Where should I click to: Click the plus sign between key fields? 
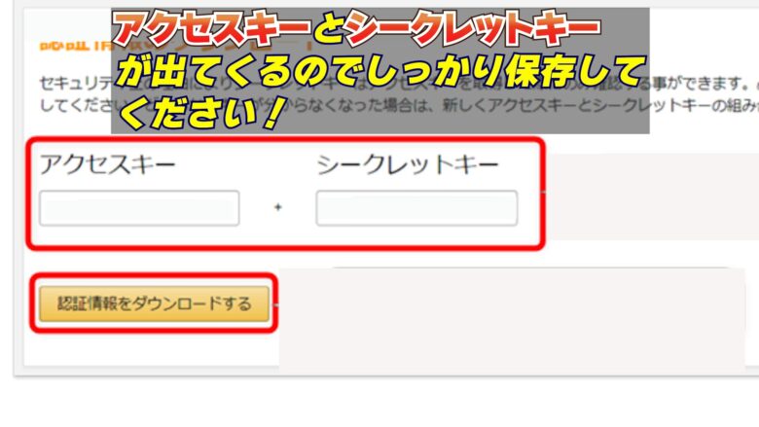pyautogui.click(x=278, y=207)
